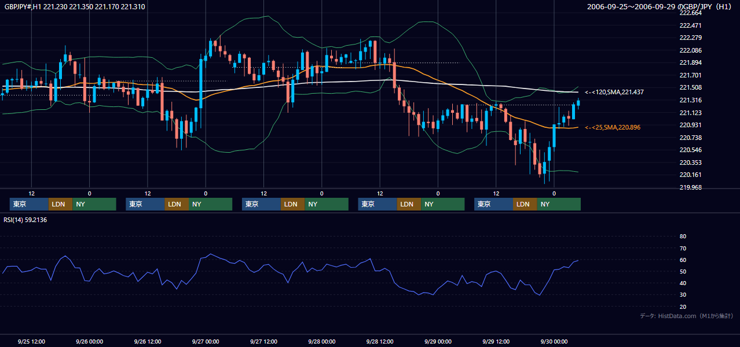
Task: Click the 220.931 price axis label
Action: tap(690, 125)
